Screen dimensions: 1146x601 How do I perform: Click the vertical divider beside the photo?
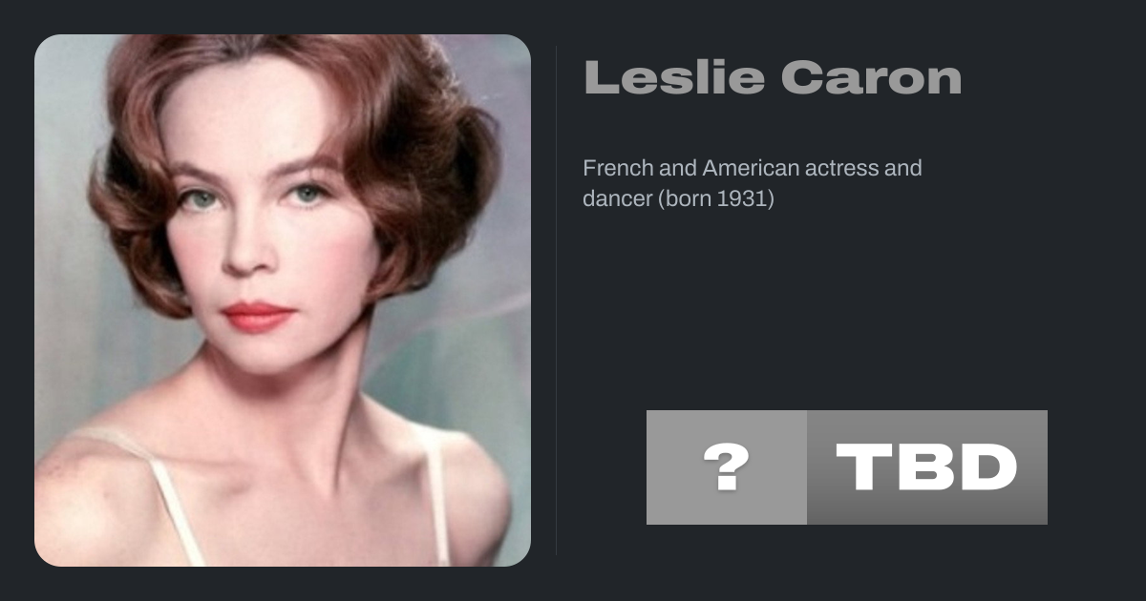(x=557, y=300)
